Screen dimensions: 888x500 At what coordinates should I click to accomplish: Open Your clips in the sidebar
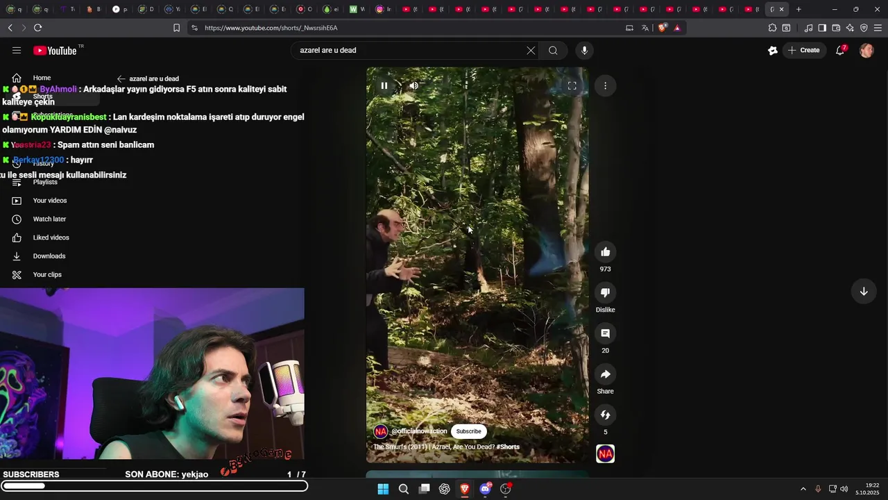point(46,274)
